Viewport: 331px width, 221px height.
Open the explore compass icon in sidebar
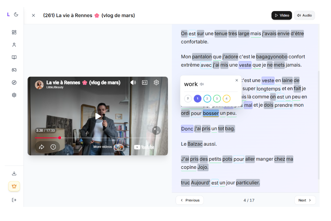[14, 82]
